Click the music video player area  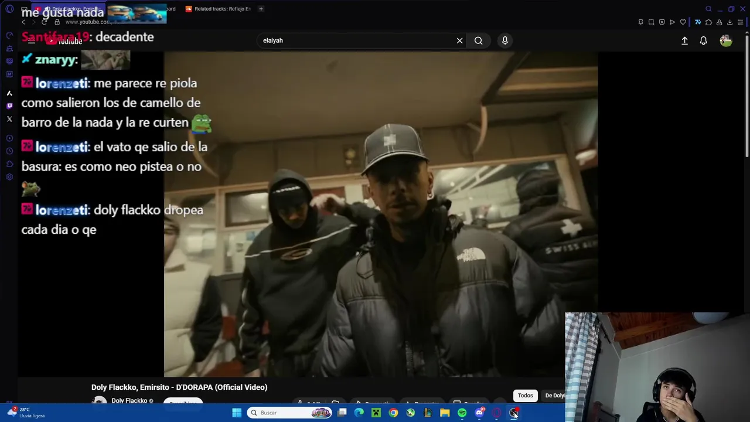(x=381, y=214)
